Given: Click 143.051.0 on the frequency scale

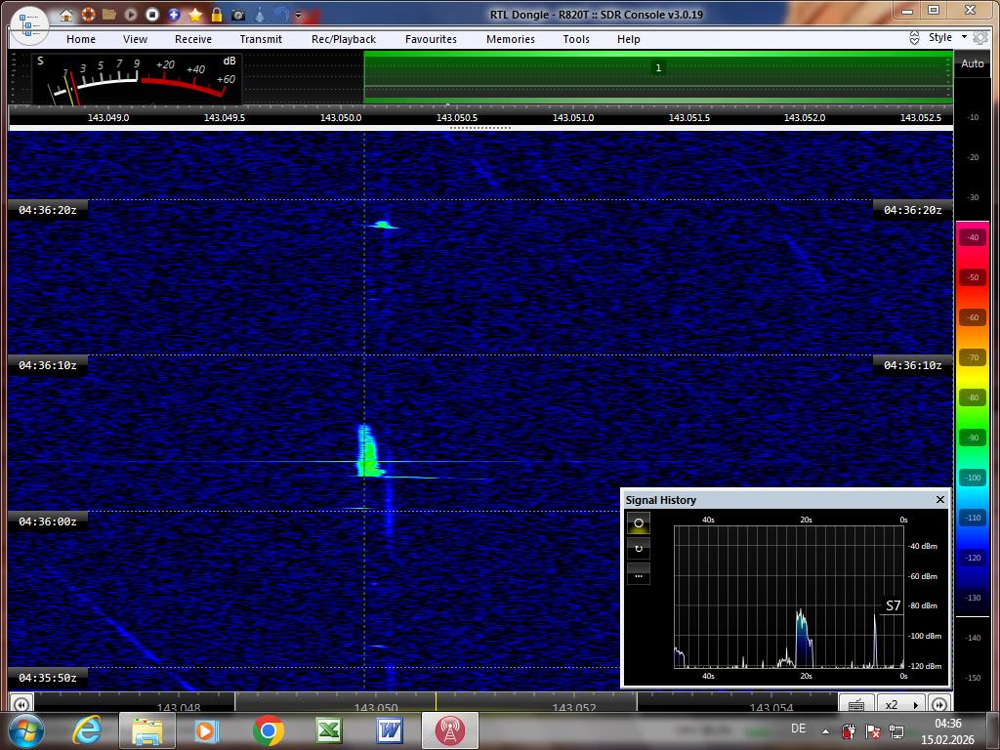Looking at the screenshot, I should tap(572, 117).
